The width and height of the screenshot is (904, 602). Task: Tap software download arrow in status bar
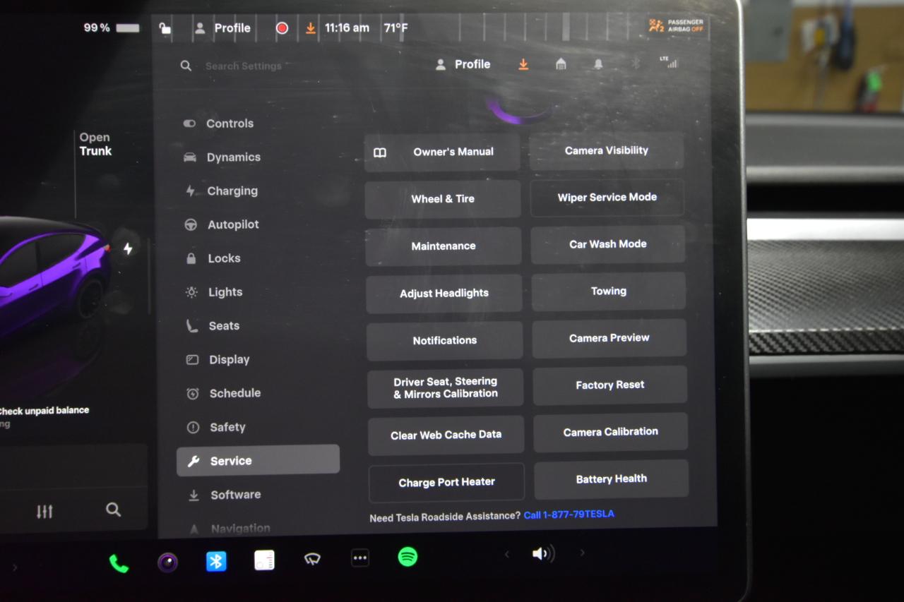(311, 28)
